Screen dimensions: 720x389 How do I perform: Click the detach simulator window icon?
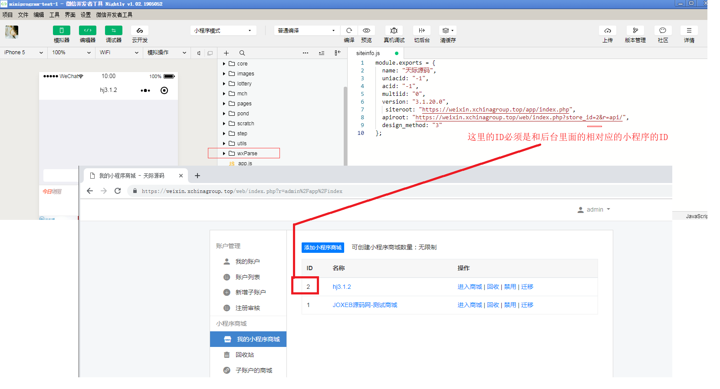210,53
